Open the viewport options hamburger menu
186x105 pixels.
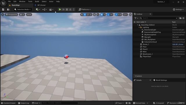(3, 15)
